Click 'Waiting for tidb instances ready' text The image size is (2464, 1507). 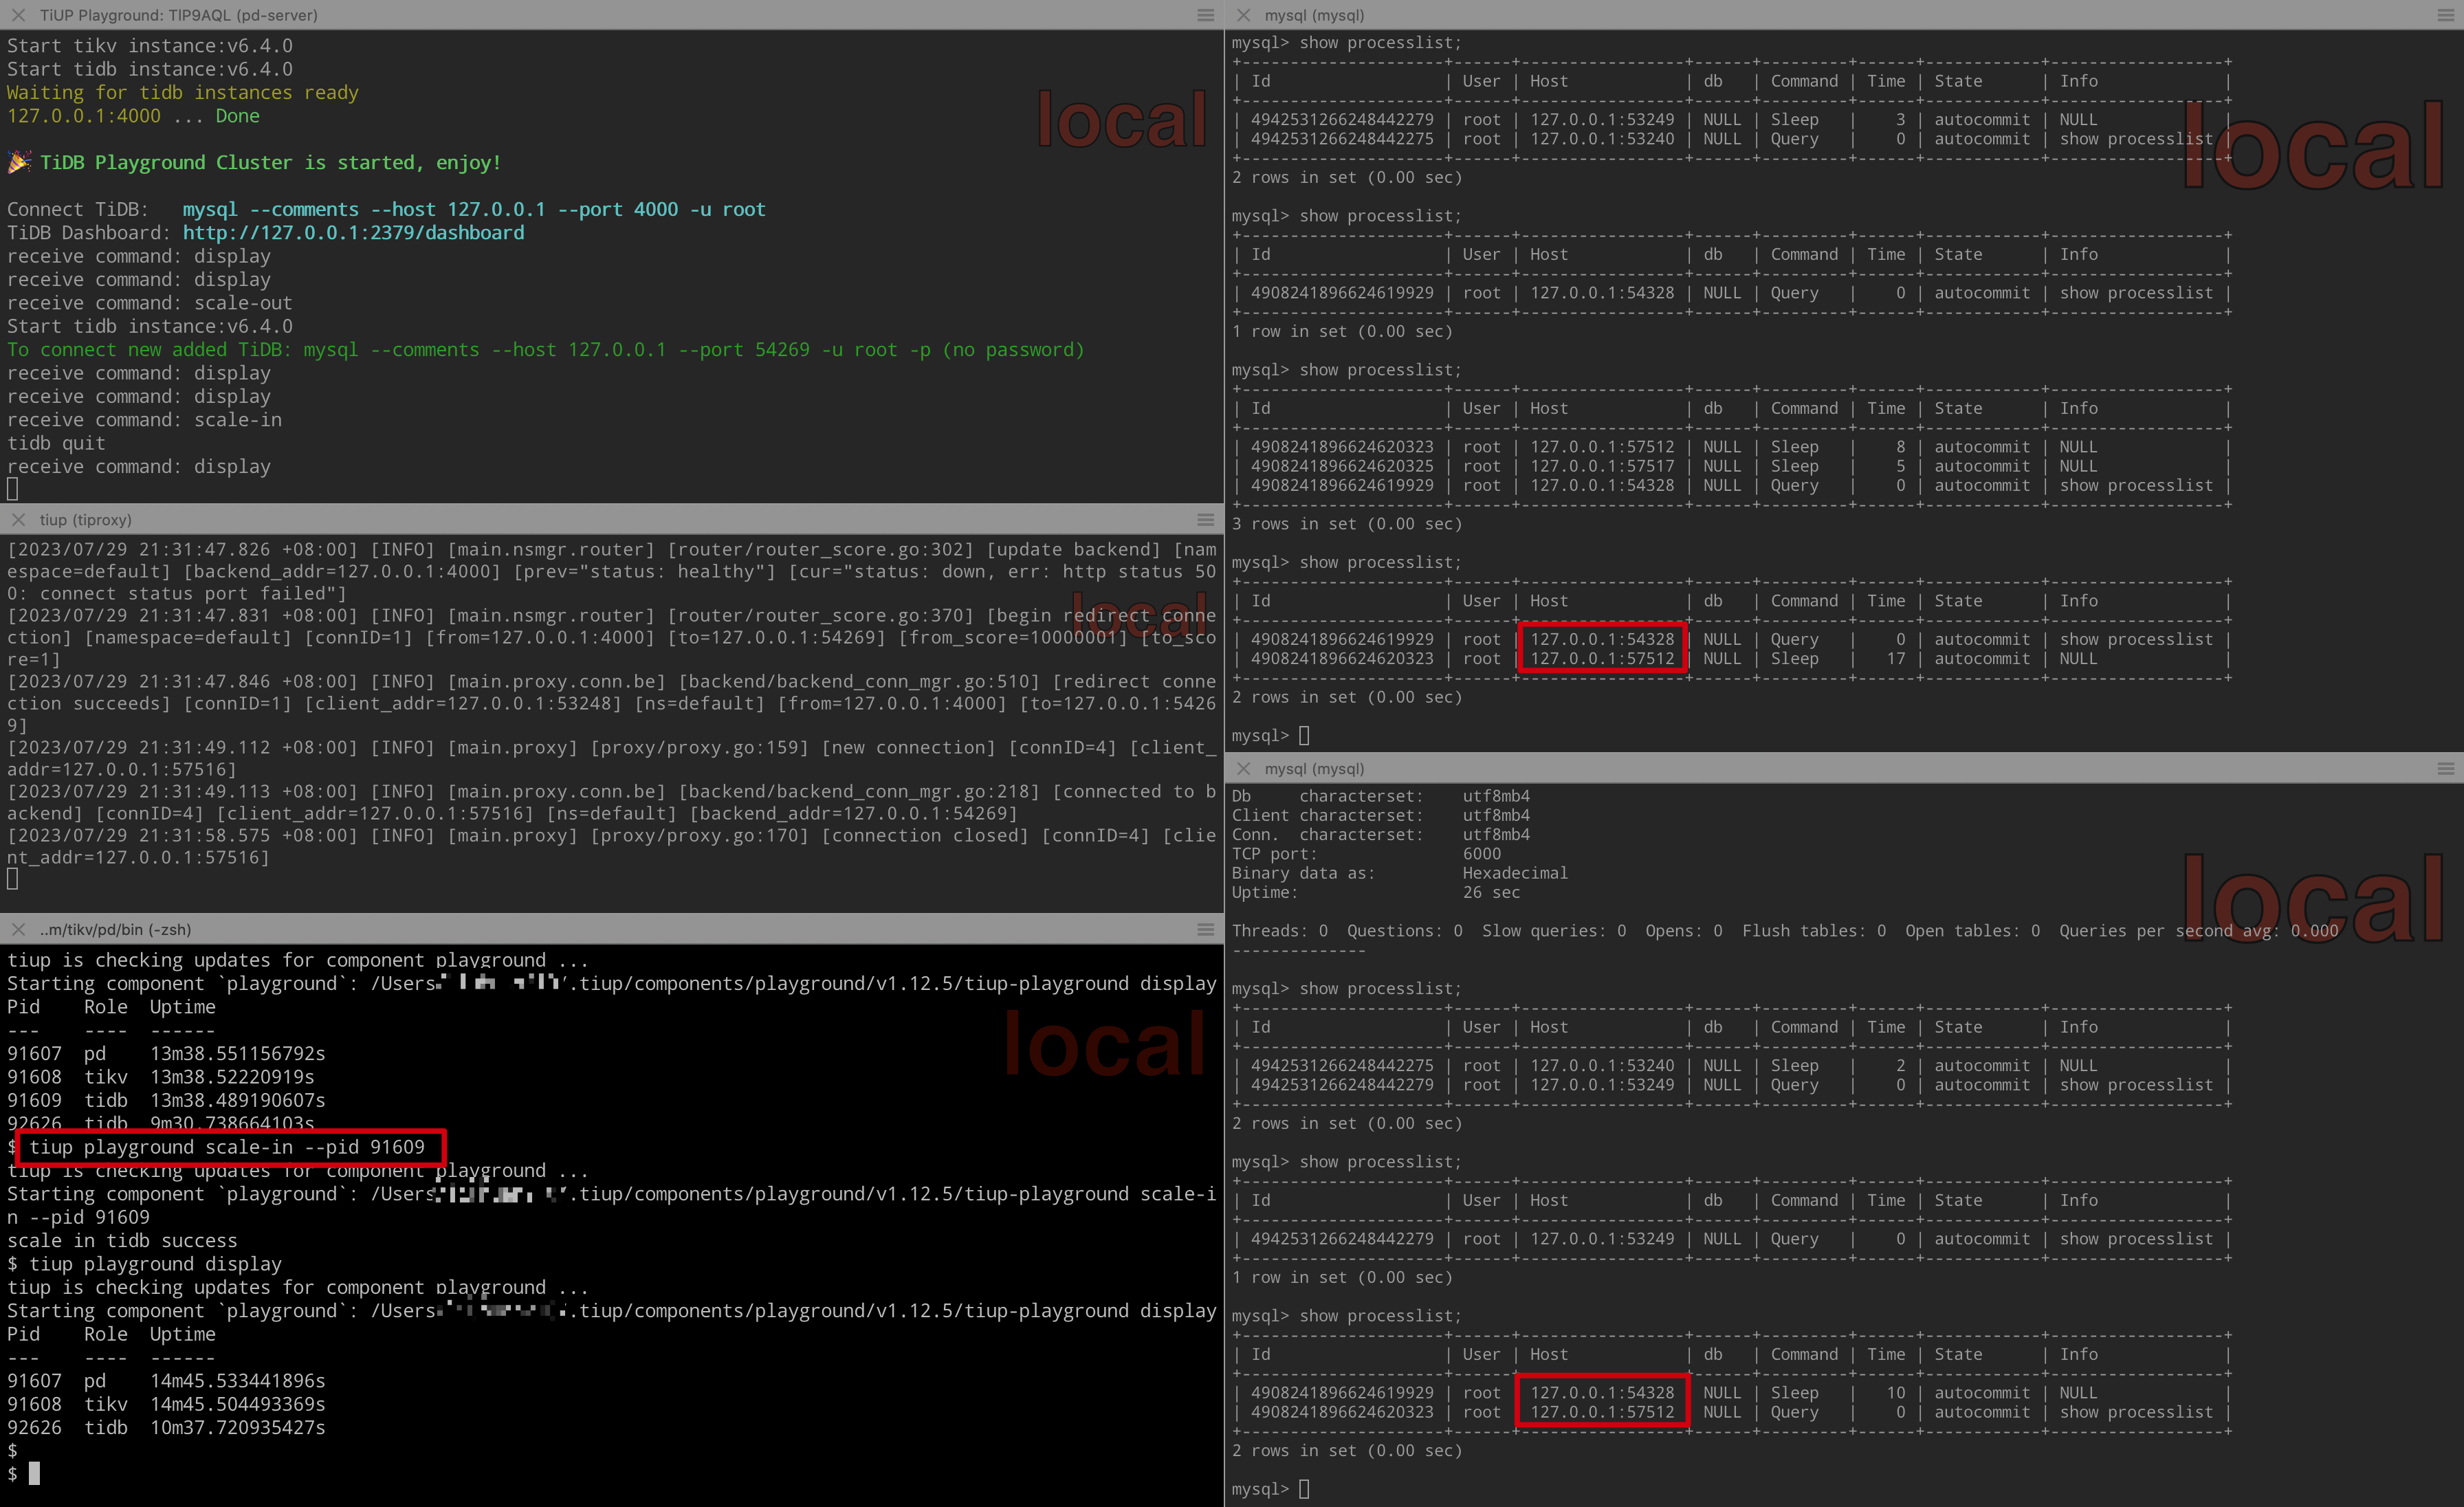[x=183, y=92]
